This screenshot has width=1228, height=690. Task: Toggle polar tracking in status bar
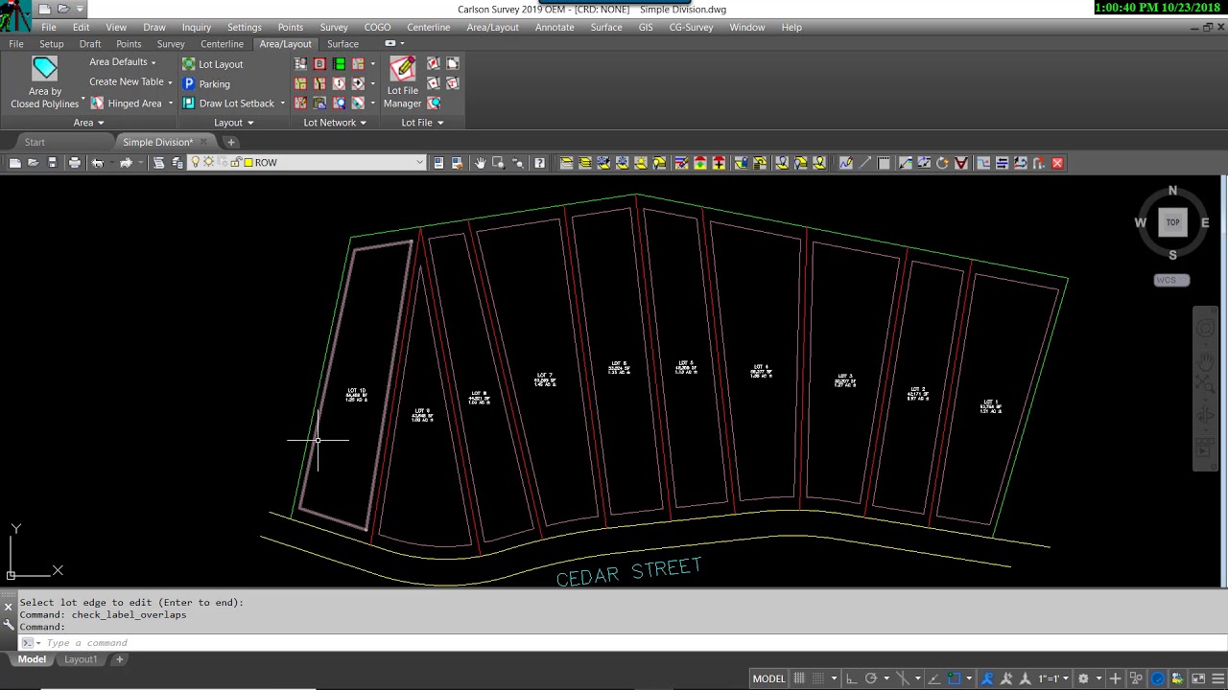coord(871,678)
